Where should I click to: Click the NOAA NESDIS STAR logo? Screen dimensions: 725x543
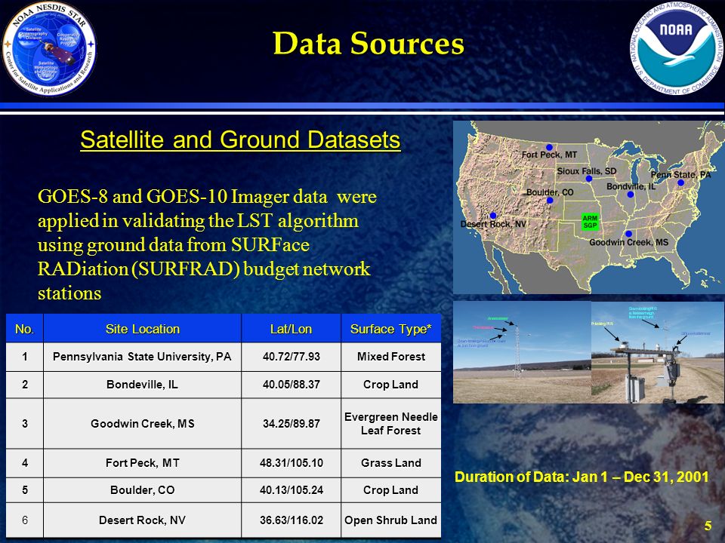[x=49, y=49]
